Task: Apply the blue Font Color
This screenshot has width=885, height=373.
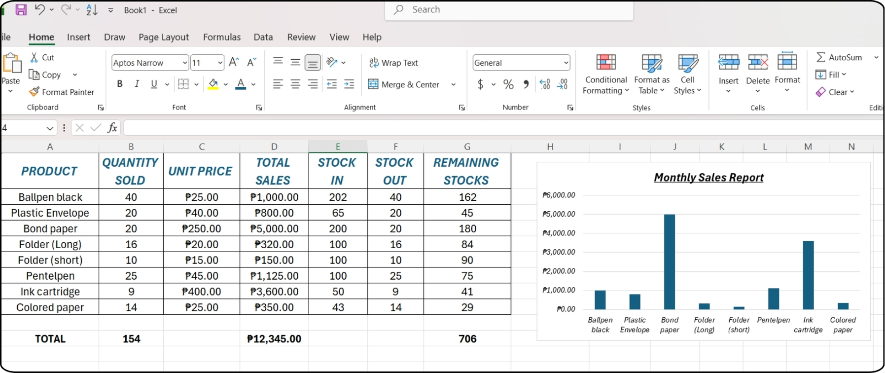Action: pyautogui.click(x=241, y=84)
